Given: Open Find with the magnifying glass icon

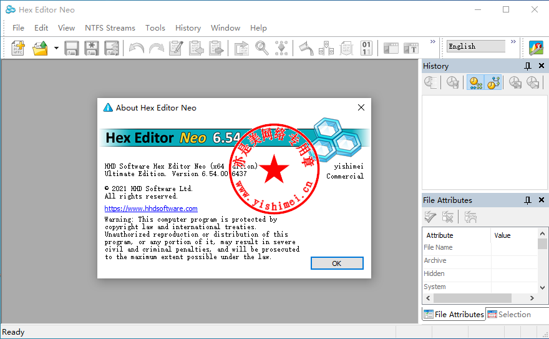Looking at the screenshot, I should [261, 48].
